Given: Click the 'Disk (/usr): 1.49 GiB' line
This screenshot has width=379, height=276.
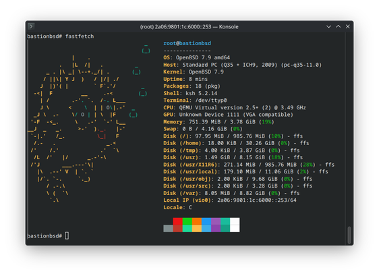Looking at the screenshot, I should pos(233,157).
